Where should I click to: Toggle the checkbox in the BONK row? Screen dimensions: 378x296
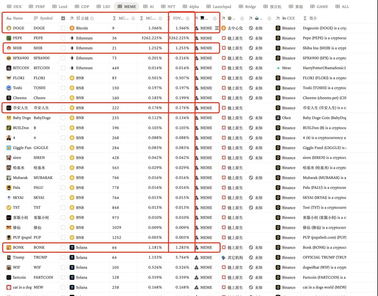pos(63,248)
